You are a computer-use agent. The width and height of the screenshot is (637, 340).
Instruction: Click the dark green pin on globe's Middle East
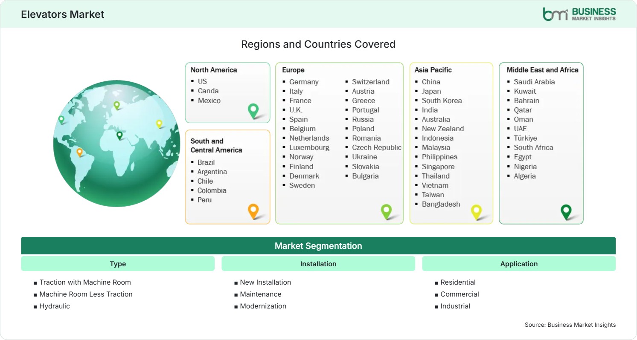coord(119,135)
